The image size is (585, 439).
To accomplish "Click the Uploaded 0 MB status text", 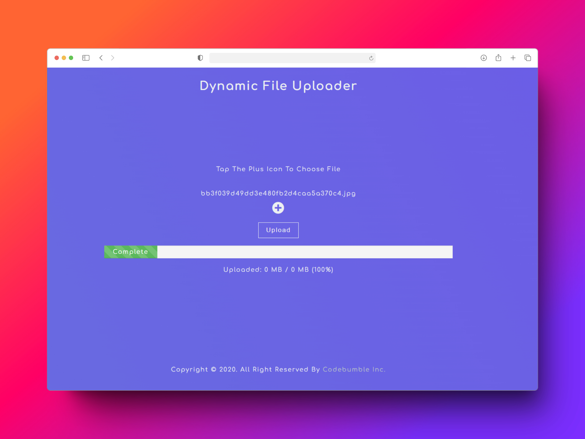I will pyautogui.click(x=278, y=270).
